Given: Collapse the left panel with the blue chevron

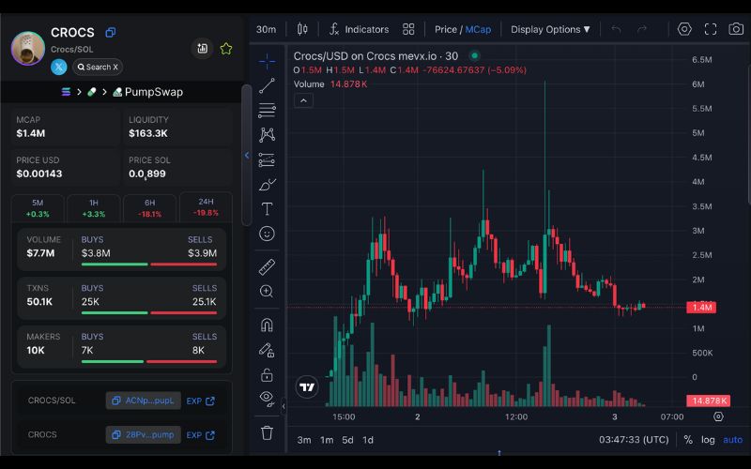Looking at the screenshot, I should click(247, 155).
